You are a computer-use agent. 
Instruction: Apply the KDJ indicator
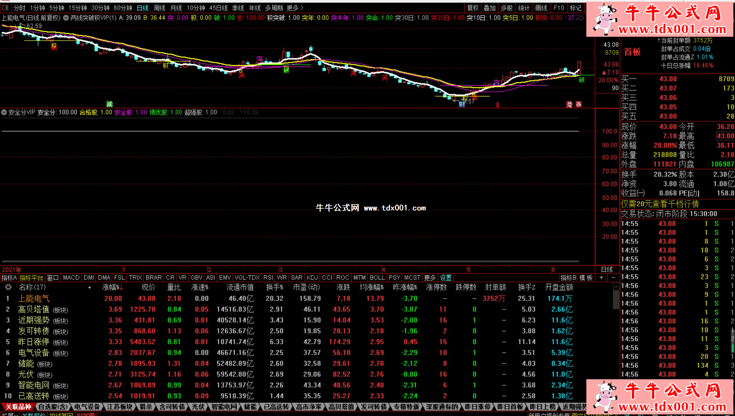[x=312, y=278]
